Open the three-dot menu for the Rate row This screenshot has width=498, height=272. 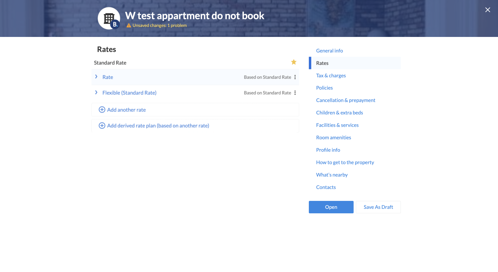click(x=295, y=77)
